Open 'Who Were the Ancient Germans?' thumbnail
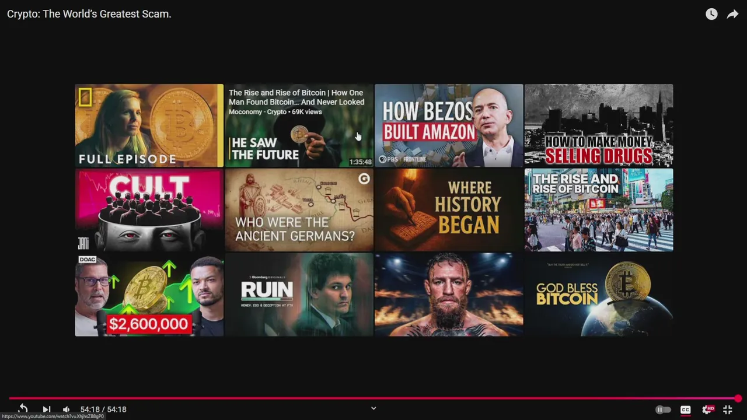 299,210
